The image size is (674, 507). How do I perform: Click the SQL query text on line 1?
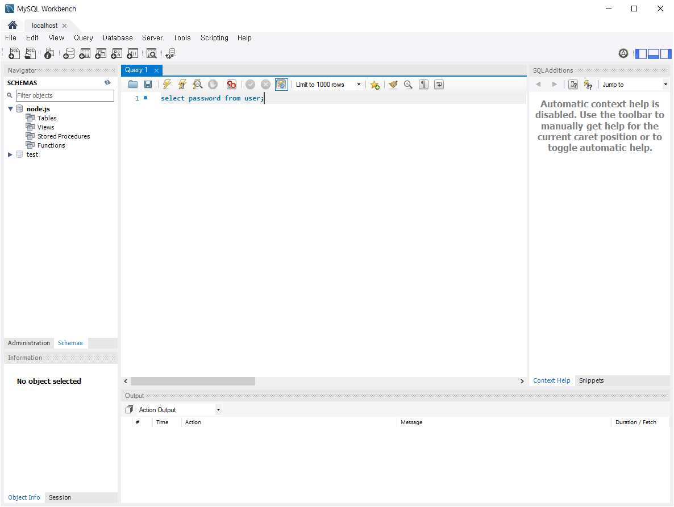tap(213, 98)
